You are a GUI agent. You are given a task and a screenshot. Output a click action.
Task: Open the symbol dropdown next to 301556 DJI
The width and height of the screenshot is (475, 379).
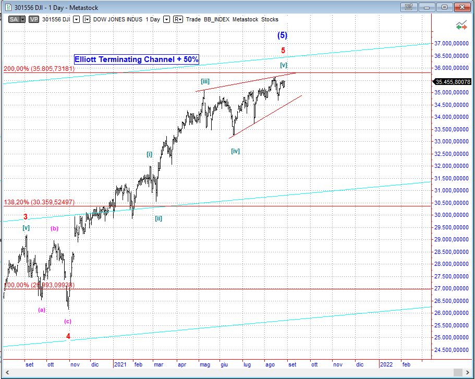coord(77,19)
